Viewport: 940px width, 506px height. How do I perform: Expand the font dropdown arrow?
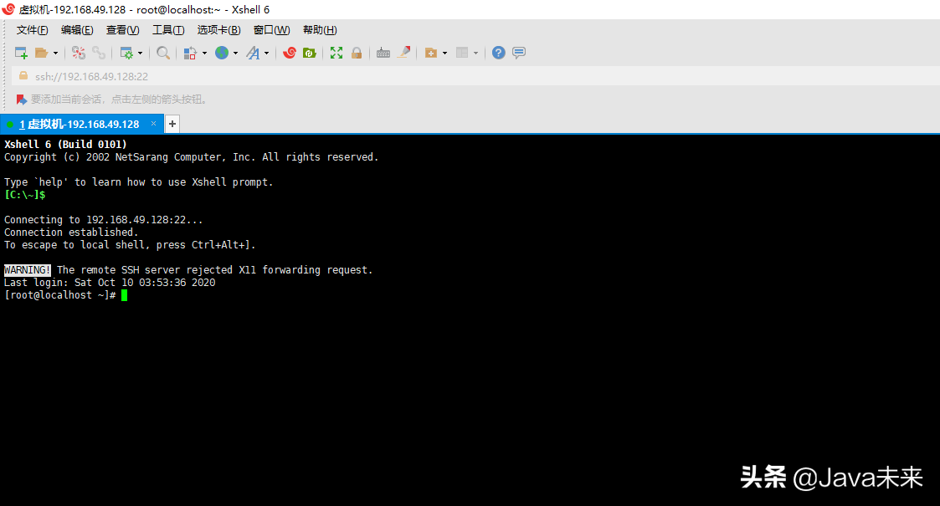click(267, 53)
